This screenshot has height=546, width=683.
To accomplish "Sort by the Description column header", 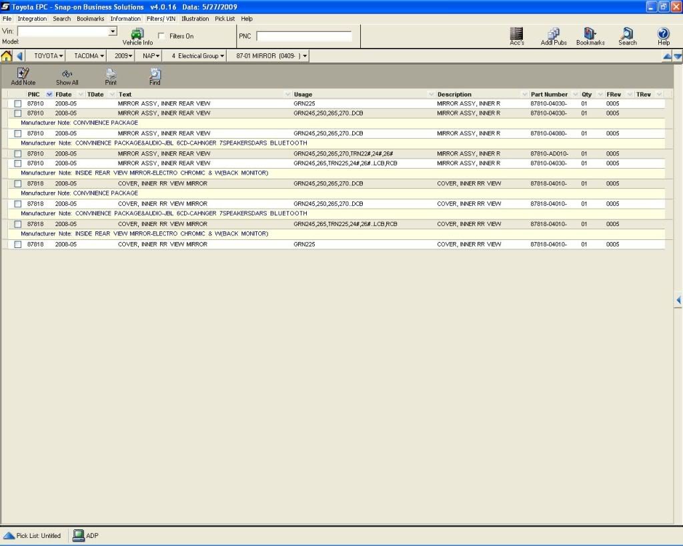I will 454,95.
